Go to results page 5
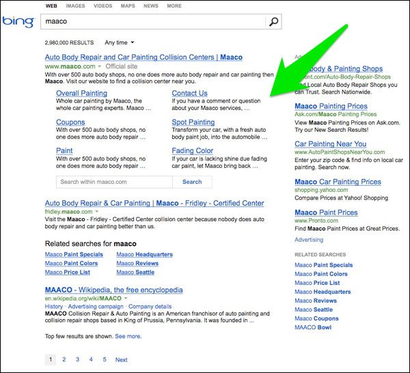 (105, 359)
